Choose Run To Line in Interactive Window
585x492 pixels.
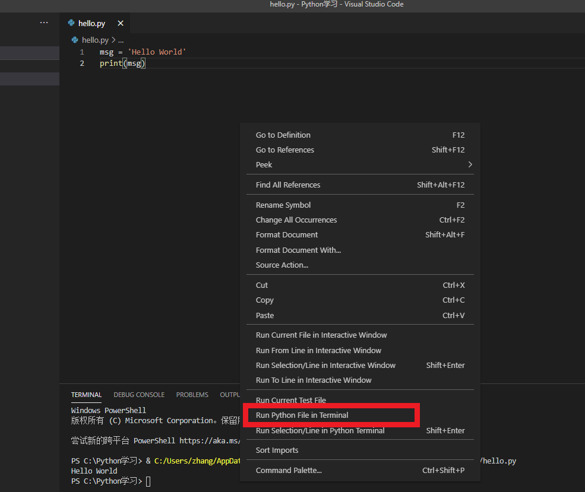pyautogui.click(x=360, y=380)
